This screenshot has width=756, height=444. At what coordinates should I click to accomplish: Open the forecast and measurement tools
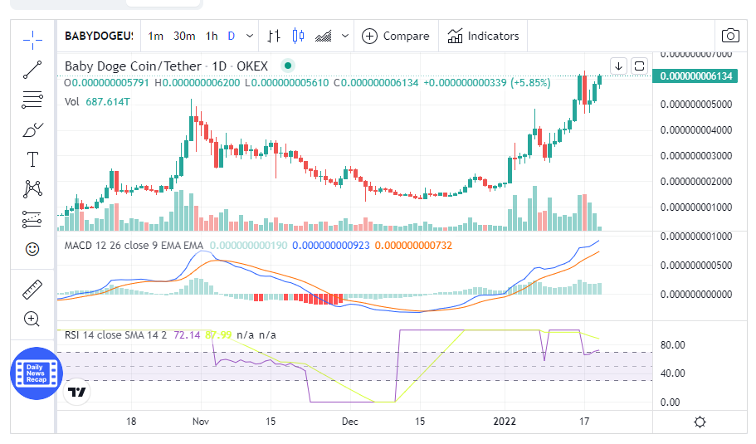coord(32,219)
